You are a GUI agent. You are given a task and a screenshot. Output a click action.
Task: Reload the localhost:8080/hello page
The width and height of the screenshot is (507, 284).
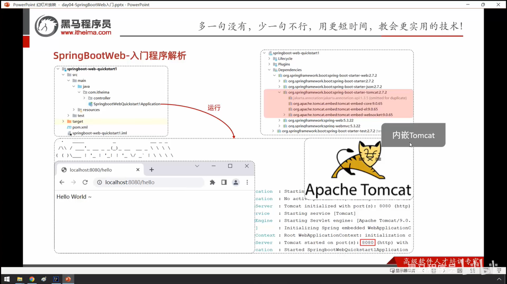pos(85,182)
